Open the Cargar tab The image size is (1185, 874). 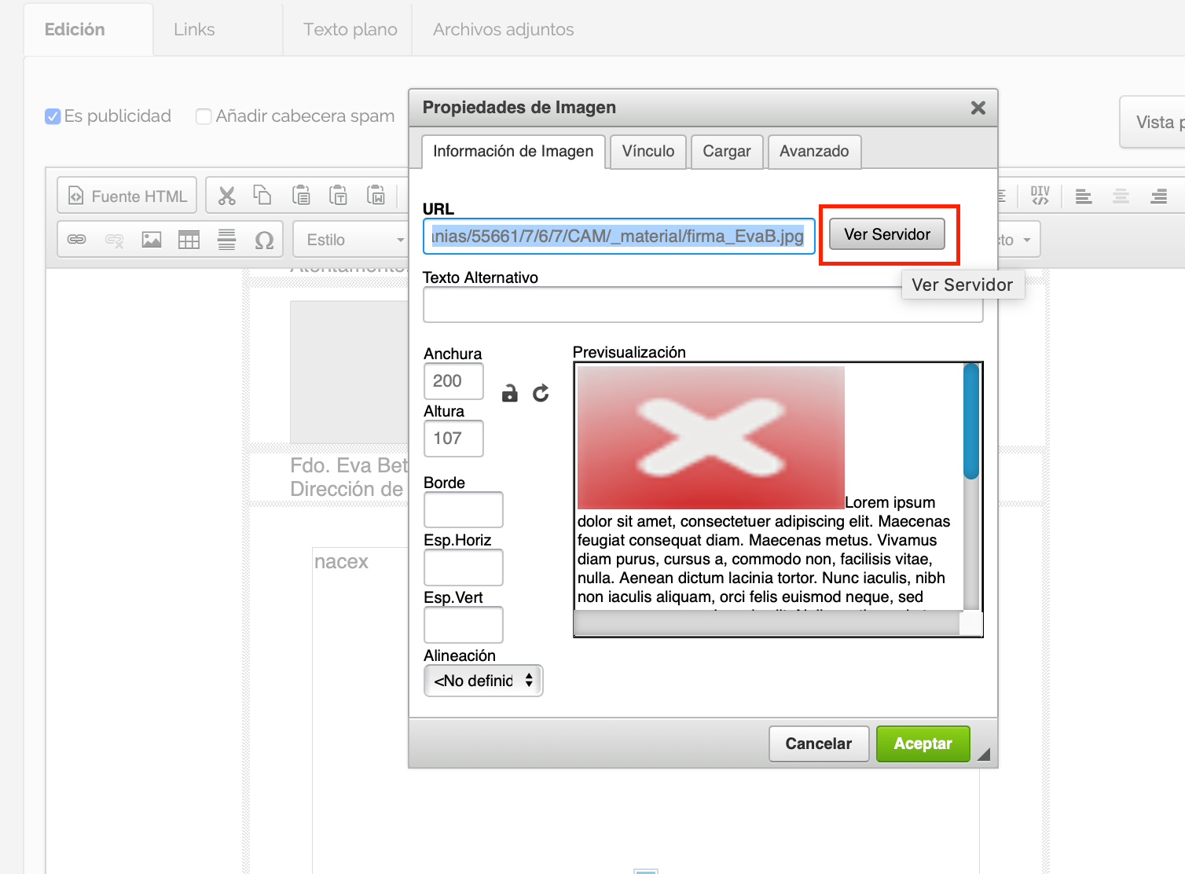[x=726, y=151]
